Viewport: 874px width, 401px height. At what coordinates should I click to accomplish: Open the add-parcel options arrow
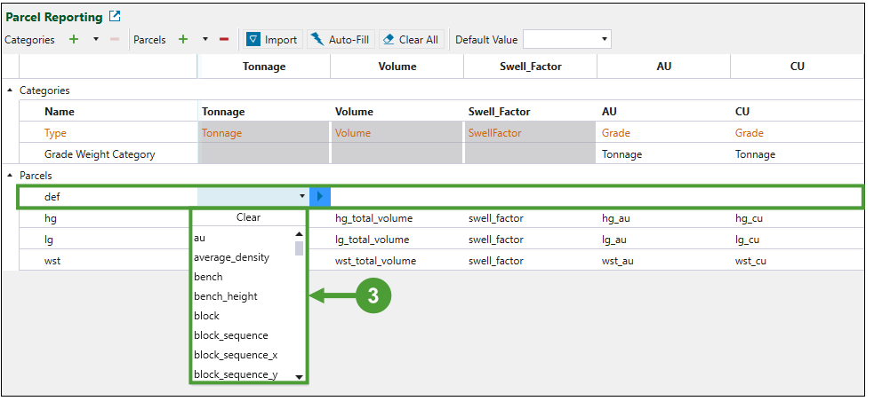click(x=204, y=39)
